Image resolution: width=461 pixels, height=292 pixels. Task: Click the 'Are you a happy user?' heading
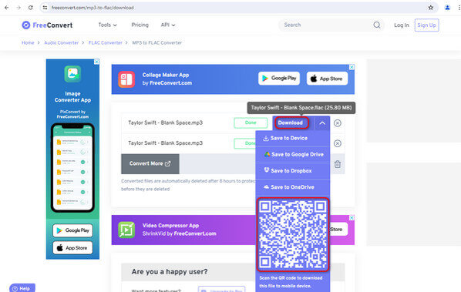170,272
